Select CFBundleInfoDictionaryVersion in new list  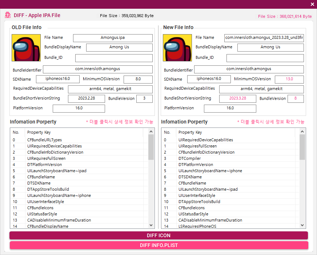[231, 152]
